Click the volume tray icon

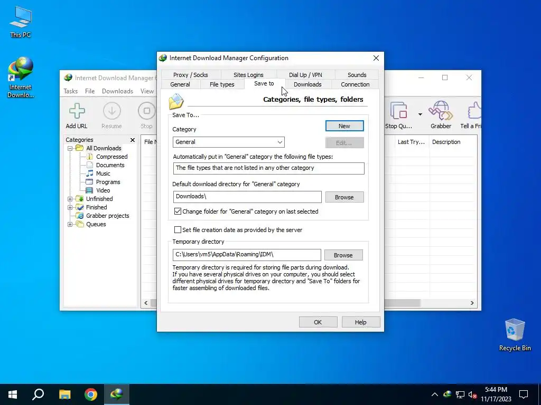pyautogui.click(x=472, y=394)
